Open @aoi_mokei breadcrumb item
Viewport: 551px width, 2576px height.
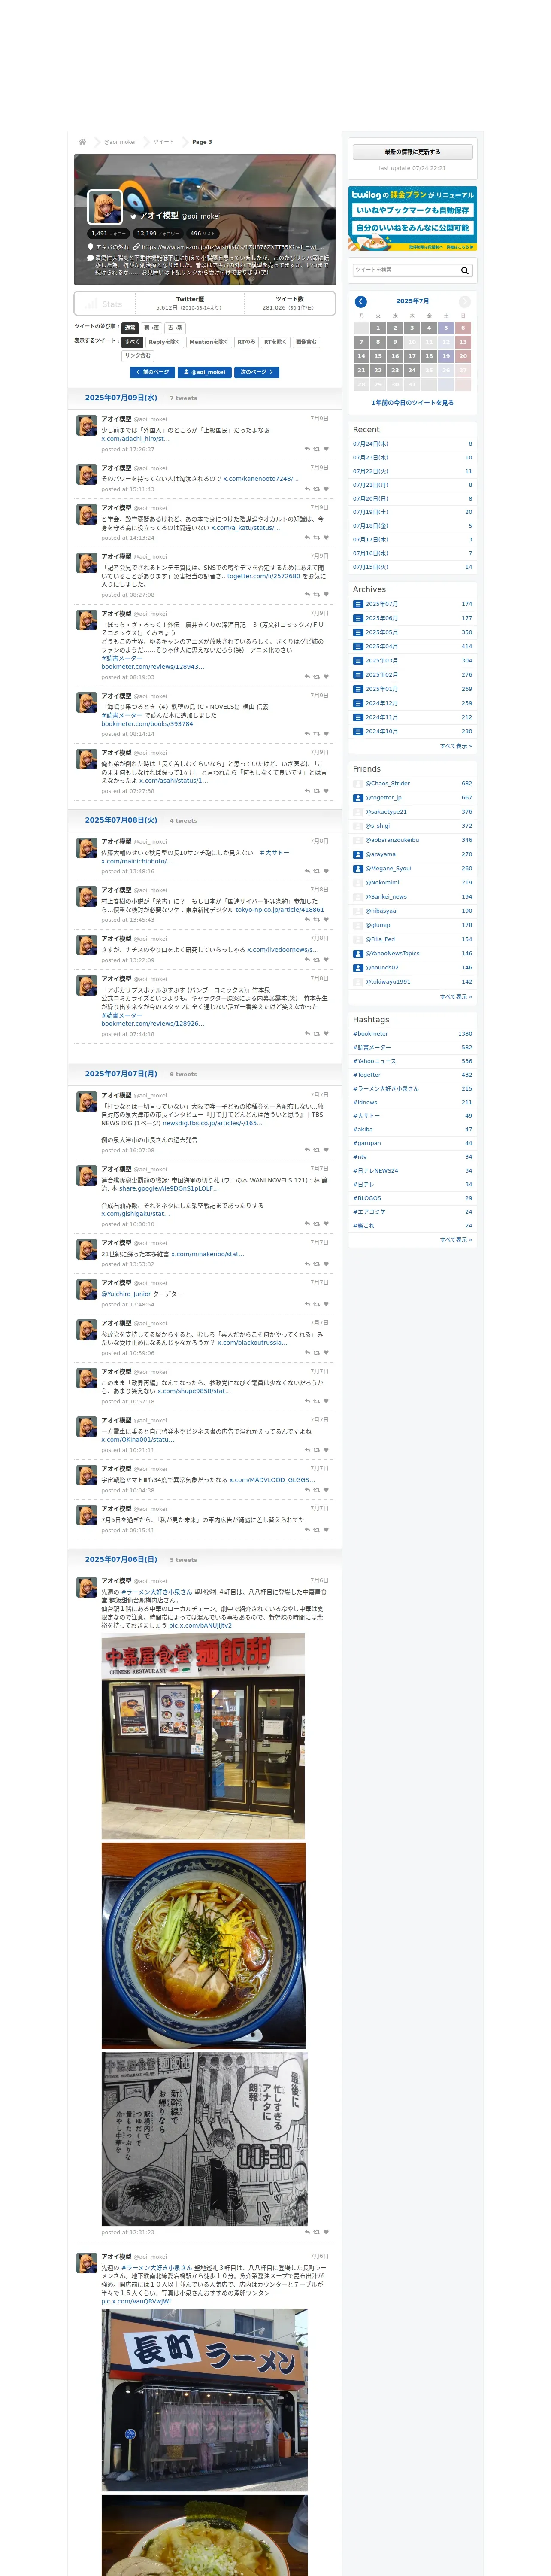[x=120, y=142]
